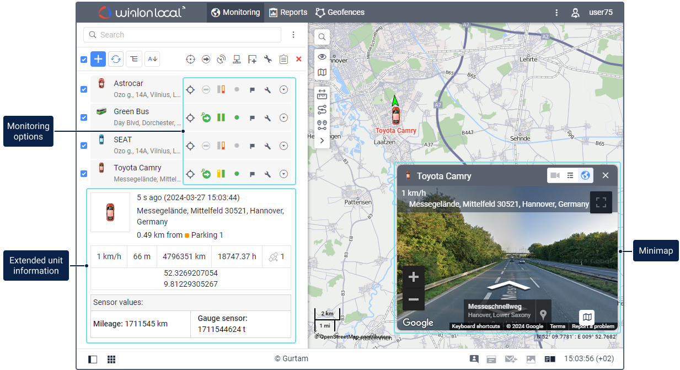Open the map search magnifier tool
680x370 pixels.
(x=322, y=37)
